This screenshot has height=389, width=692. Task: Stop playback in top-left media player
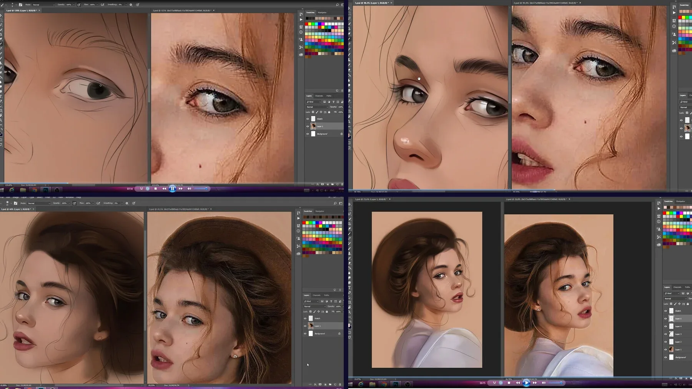coord(155,189)
